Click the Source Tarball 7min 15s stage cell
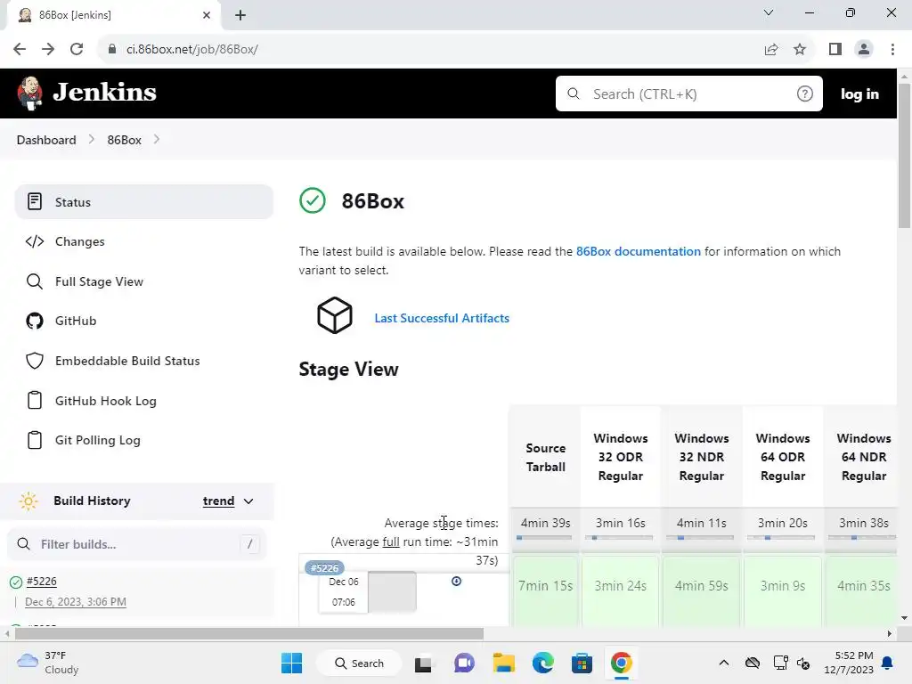 [545, 590]
